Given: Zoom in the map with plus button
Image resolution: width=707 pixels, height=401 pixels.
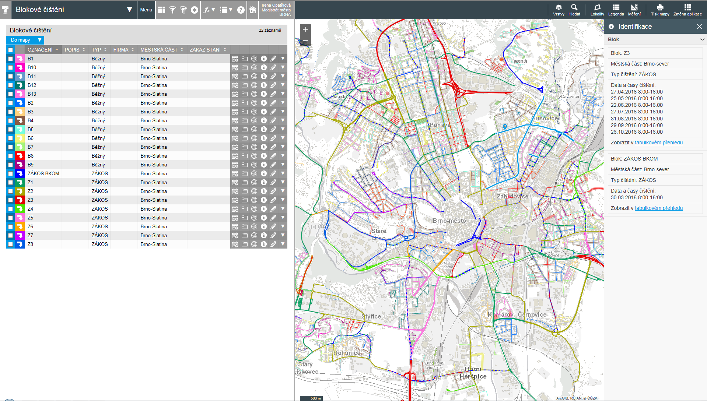Looking at the screenshot, I should (305, 29).
